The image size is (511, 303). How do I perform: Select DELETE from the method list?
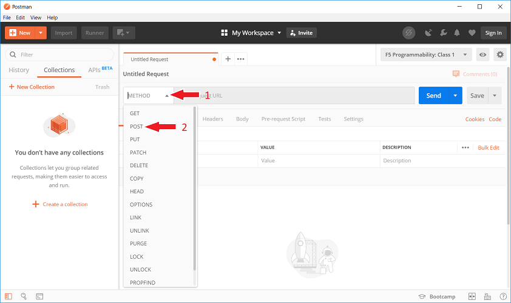[159, 165]
